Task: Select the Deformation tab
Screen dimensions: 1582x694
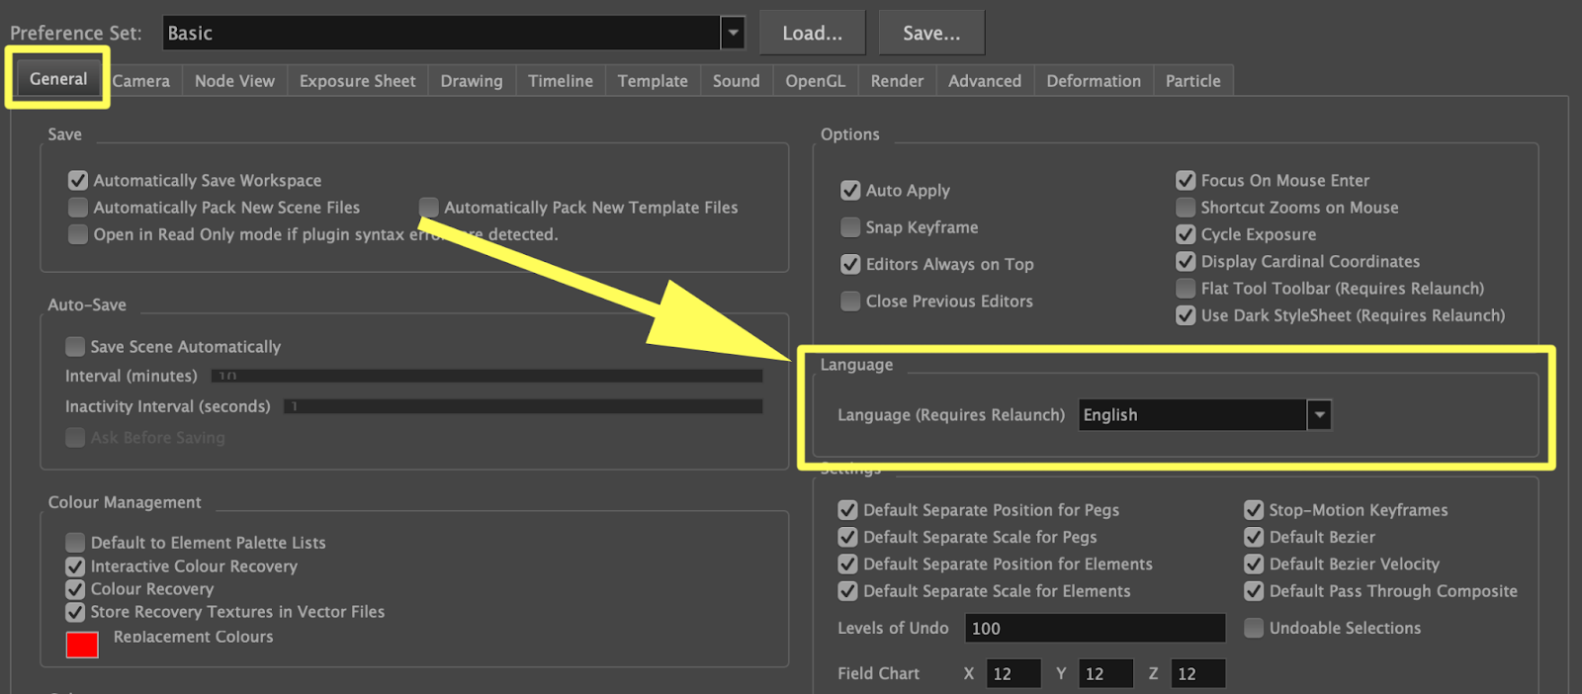Action: point(1093,81)
